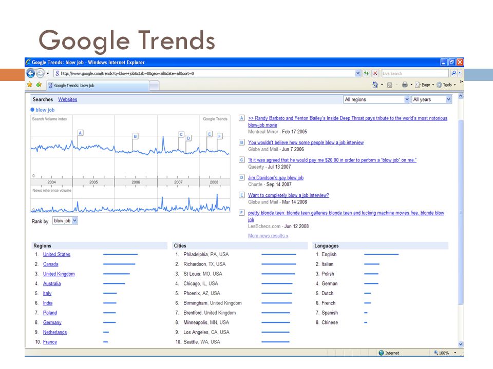Click graph flag marker E
493x369 pixels.
coord(210,134)
